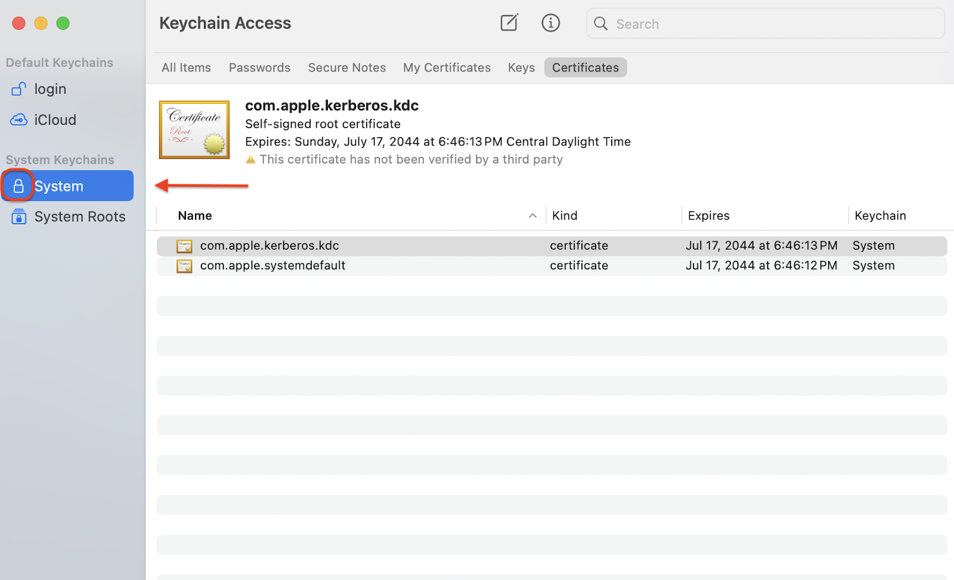Select the com.apple.systemdefault certificate row
The image size is (954, 580).
[552, 266]
